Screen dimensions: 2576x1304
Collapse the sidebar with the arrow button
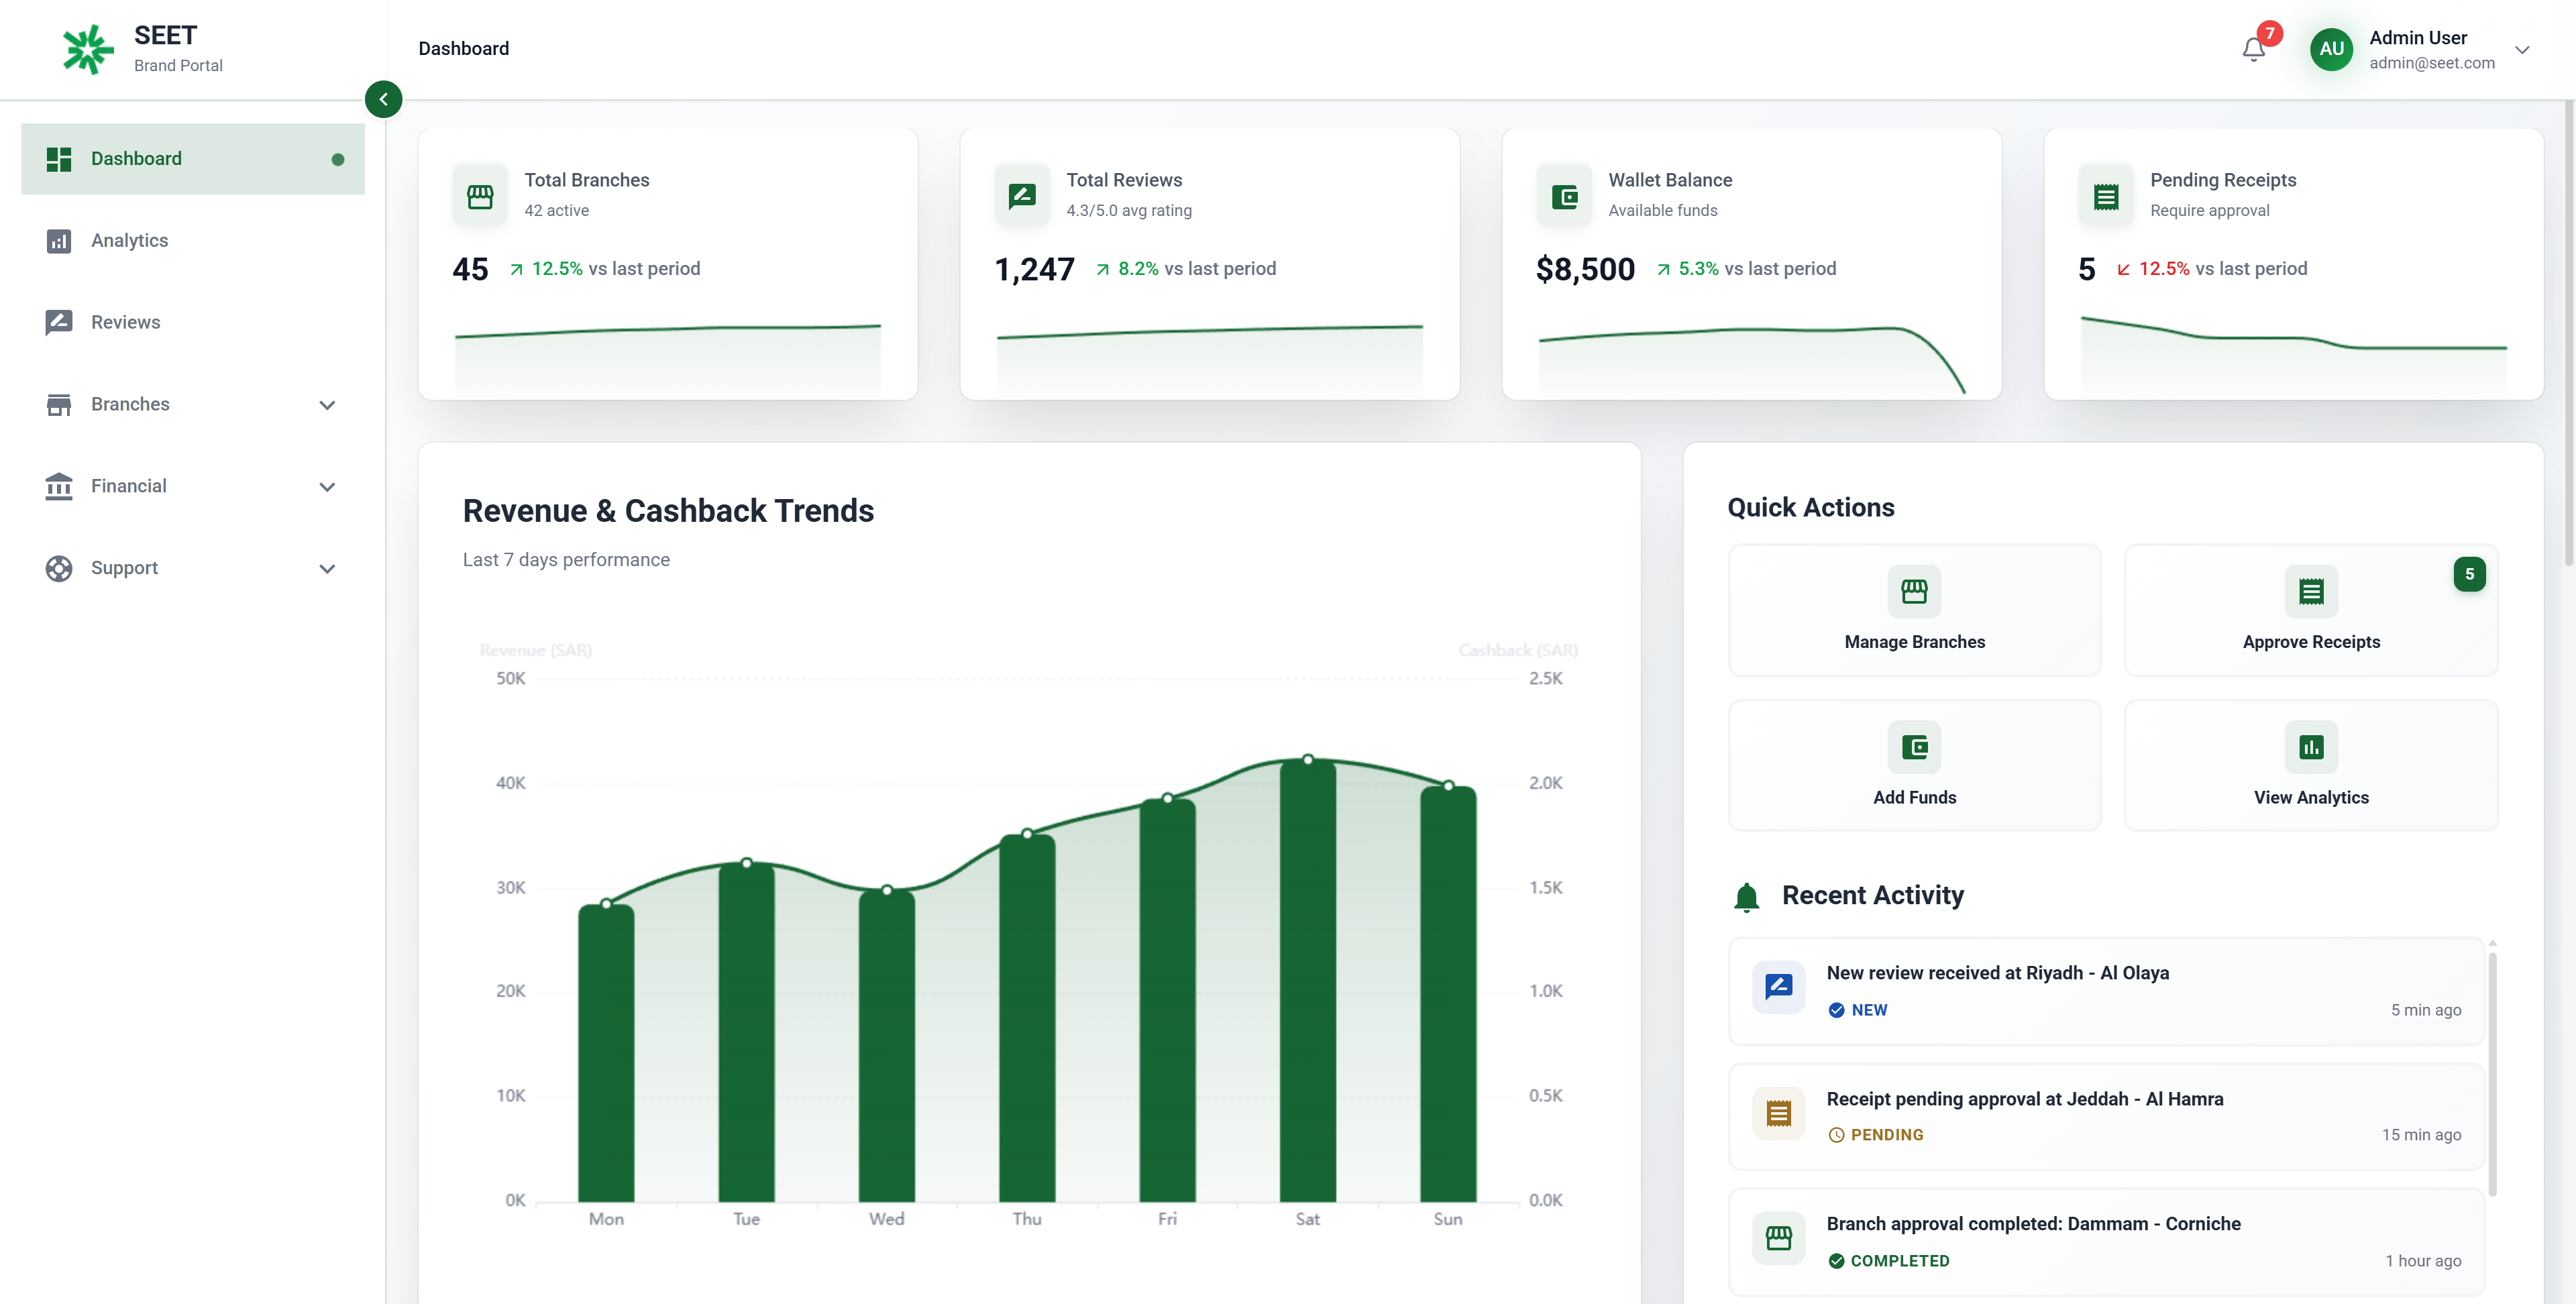384,99
